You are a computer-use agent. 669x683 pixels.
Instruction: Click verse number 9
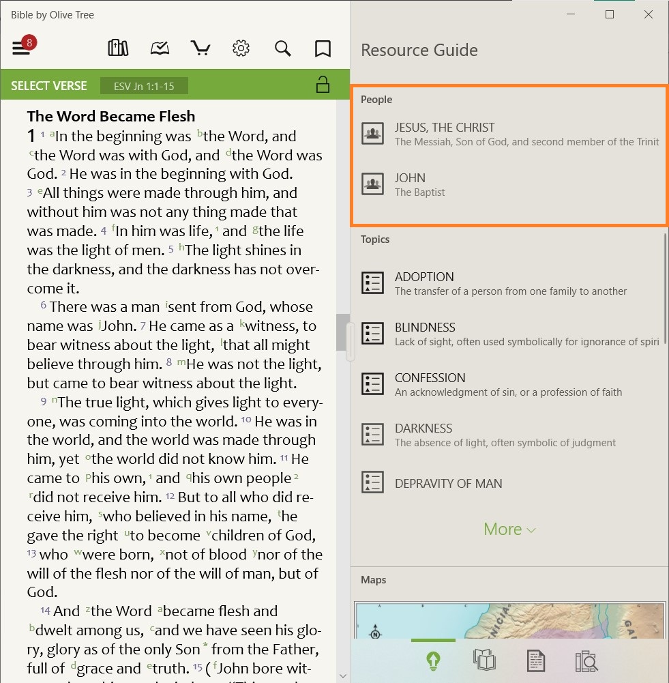click(x=44, y=401)
